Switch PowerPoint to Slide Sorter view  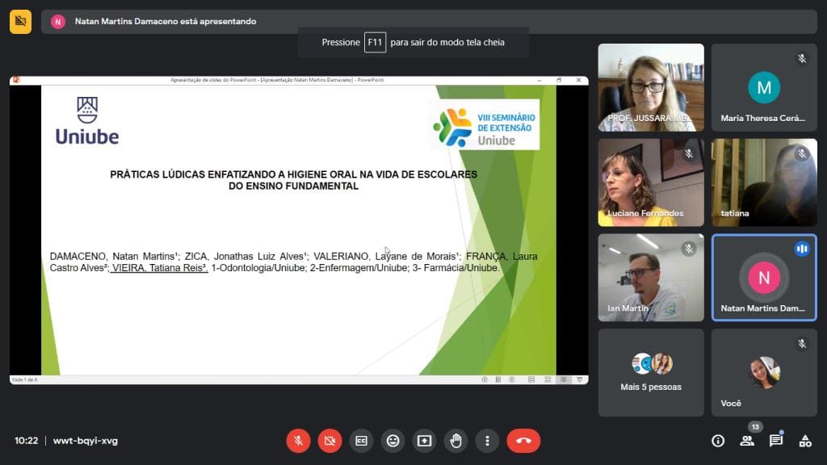click(x=548, y=379)
